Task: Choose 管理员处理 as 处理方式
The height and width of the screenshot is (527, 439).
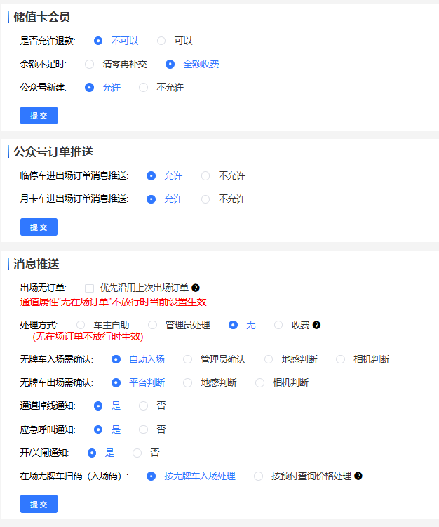Action: 152,325
